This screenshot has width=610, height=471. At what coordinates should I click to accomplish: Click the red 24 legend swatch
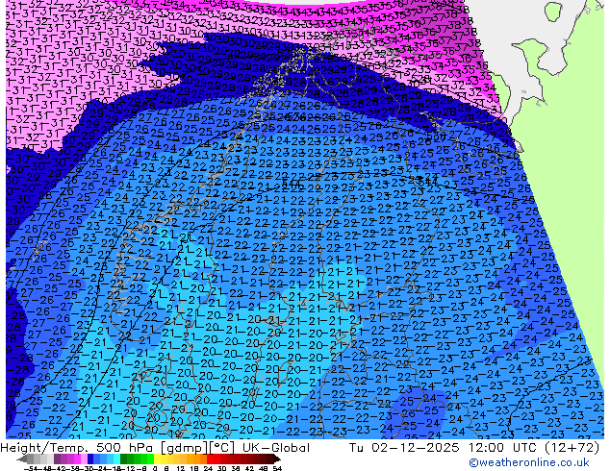(x=210, y=459)
